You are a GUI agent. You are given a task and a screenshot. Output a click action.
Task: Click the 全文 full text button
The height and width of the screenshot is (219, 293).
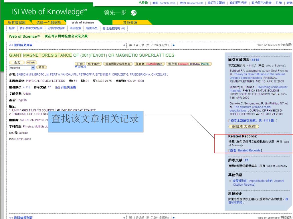click(17, 62)
